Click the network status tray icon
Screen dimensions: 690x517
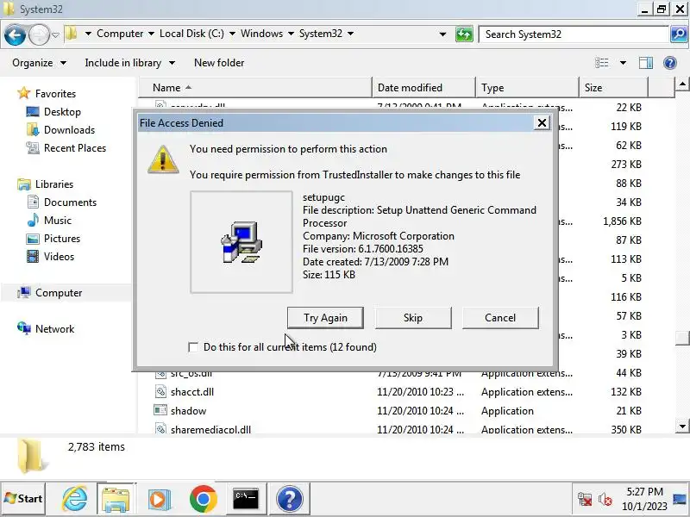pyautogui.click(x=585, y=499)
